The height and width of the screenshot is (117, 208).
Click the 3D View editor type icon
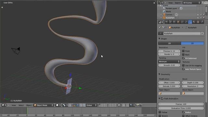coord(4,105)
